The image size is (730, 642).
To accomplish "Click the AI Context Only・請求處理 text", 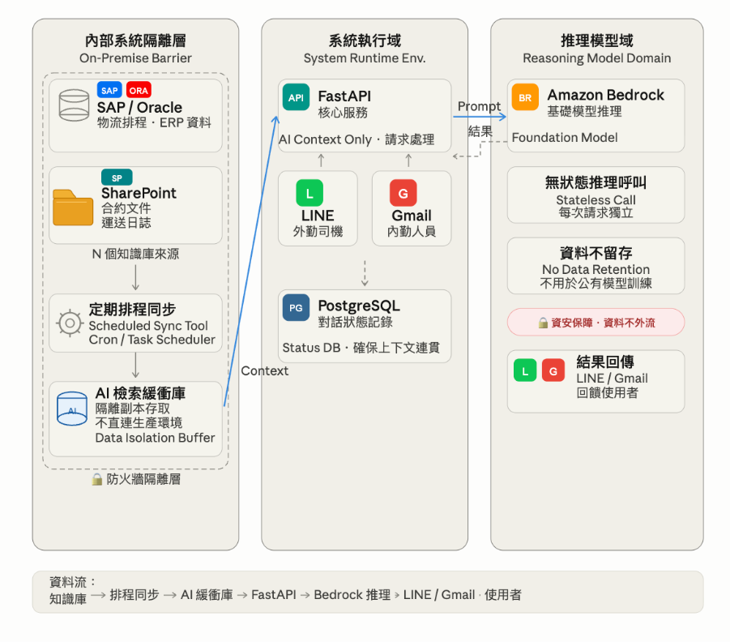I will coord(356,139).
